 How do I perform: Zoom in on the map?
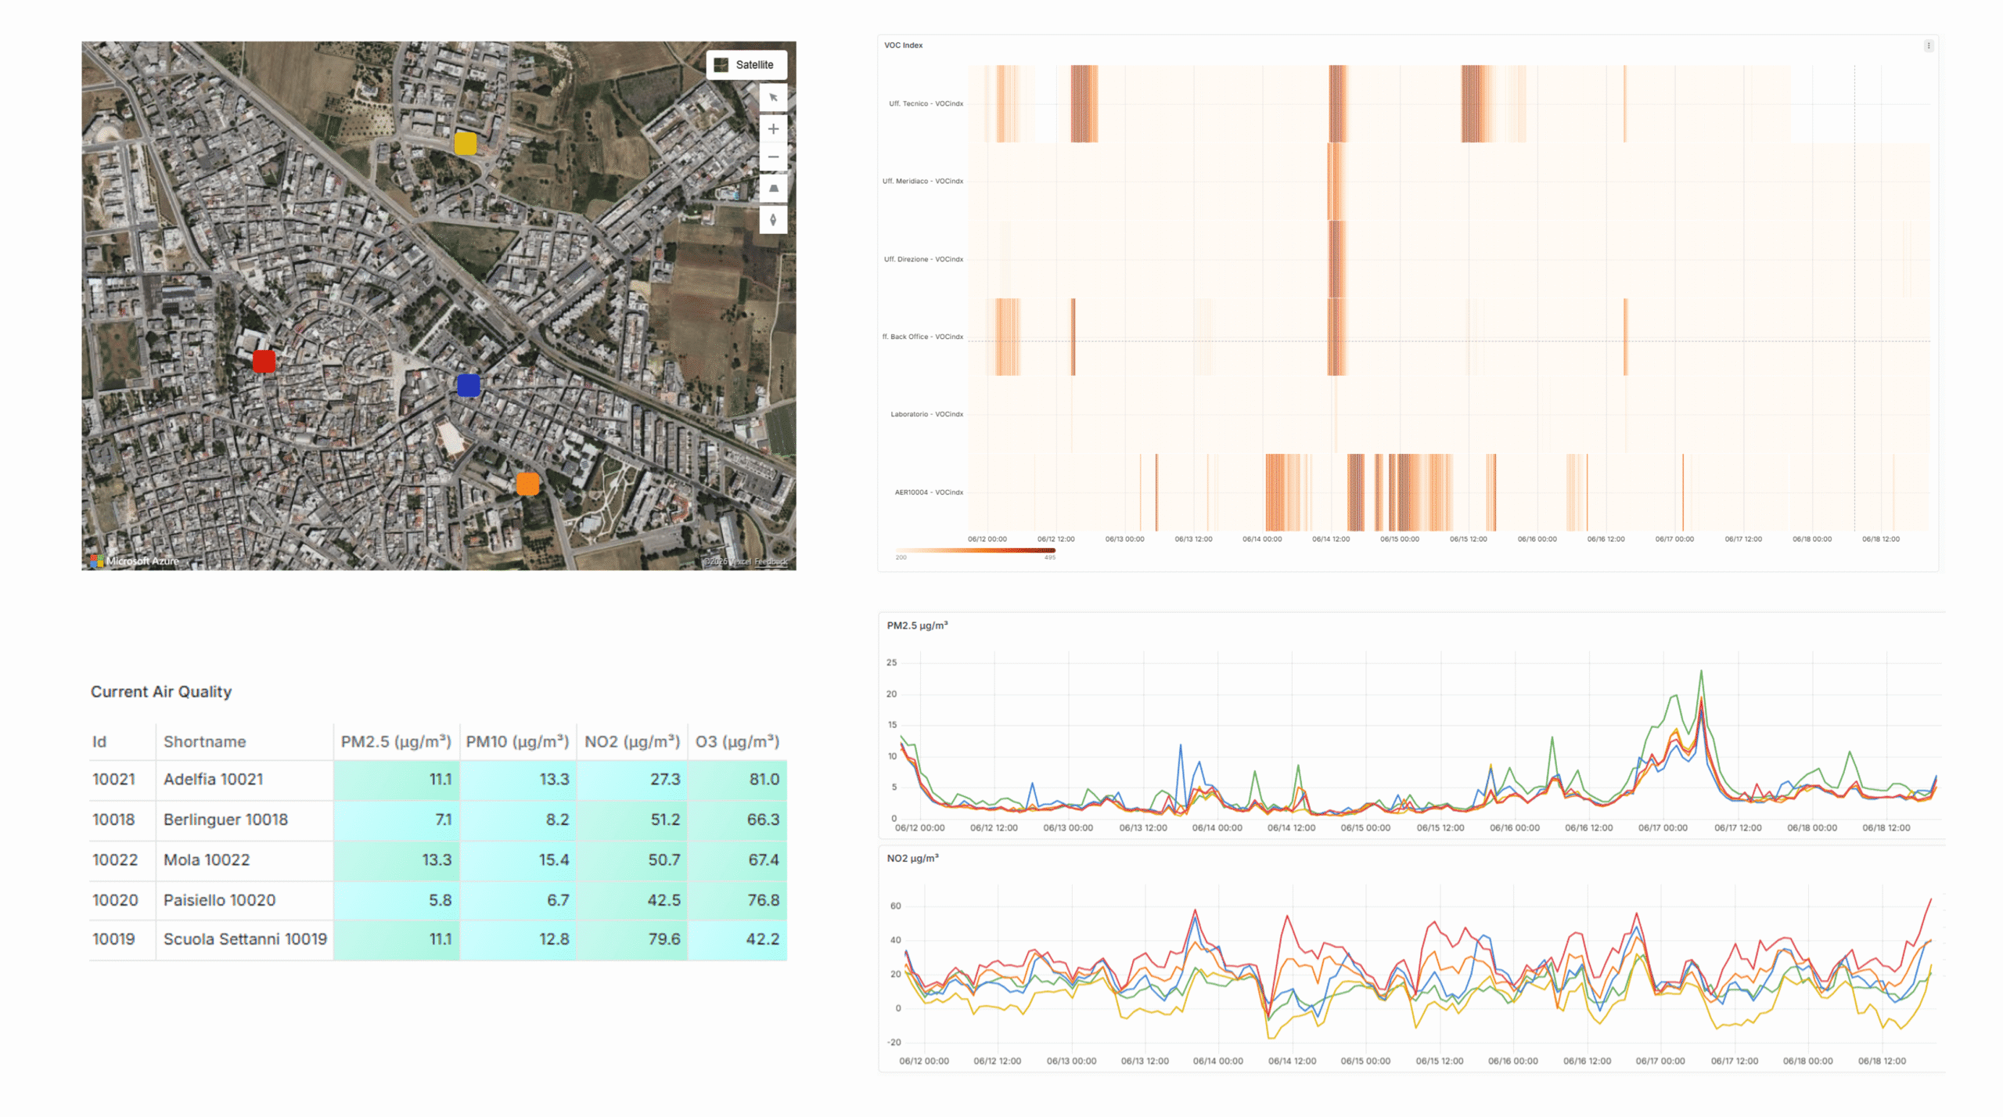(773, 129)
